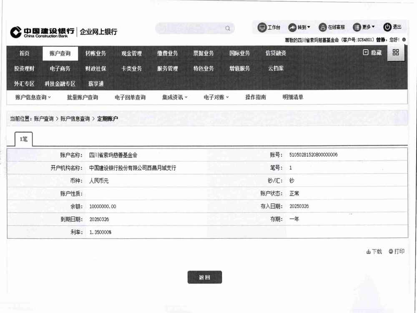Select account status 正常

click(294, 194)
